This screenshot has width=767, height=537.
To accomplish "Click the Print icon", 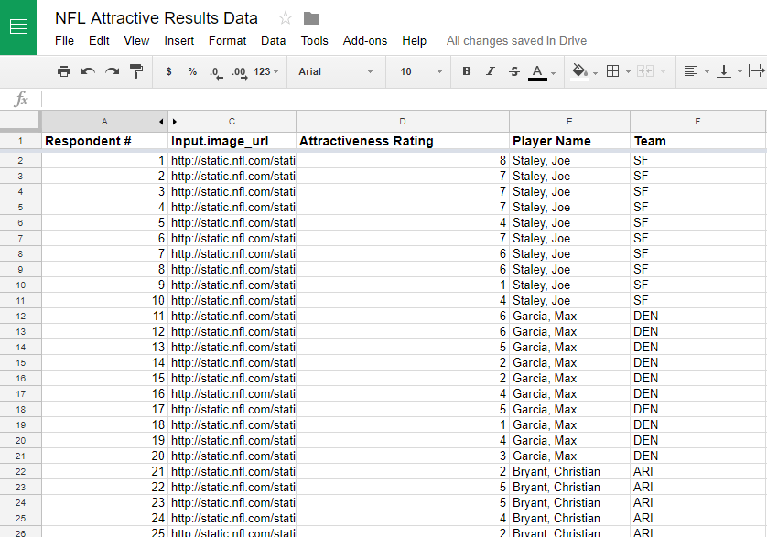I will [63, 71].
